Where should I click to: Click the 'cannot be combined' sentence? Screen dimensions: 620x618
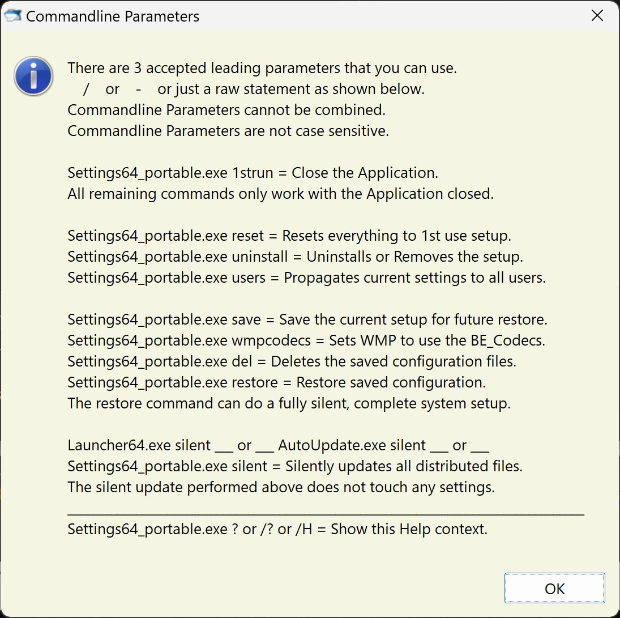226,110
